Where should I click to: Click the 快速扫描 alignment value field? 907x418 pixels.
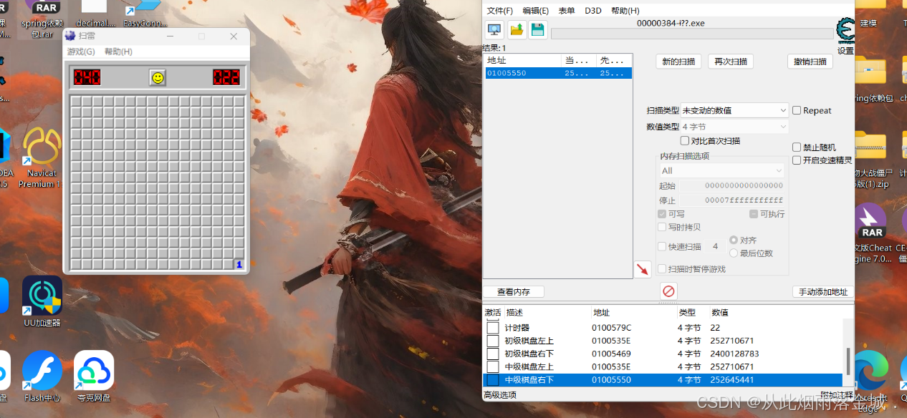(714, 246)
